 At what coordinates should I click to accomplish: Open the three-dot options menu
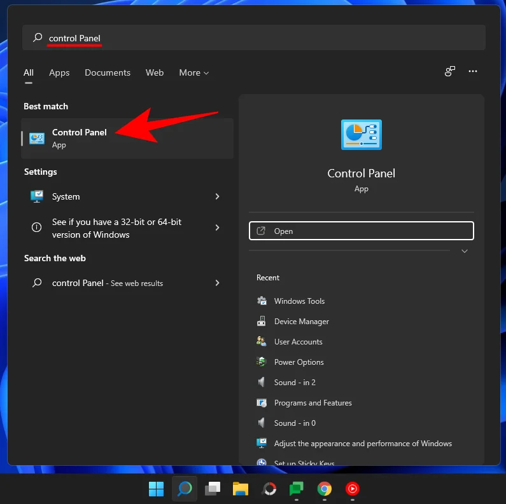pyautogui.click(x=473, y=72)
